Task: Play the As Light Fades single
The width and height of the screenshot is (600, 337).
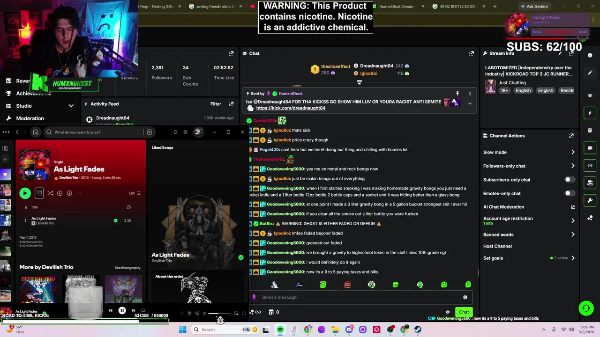Action: click(25, 193)
